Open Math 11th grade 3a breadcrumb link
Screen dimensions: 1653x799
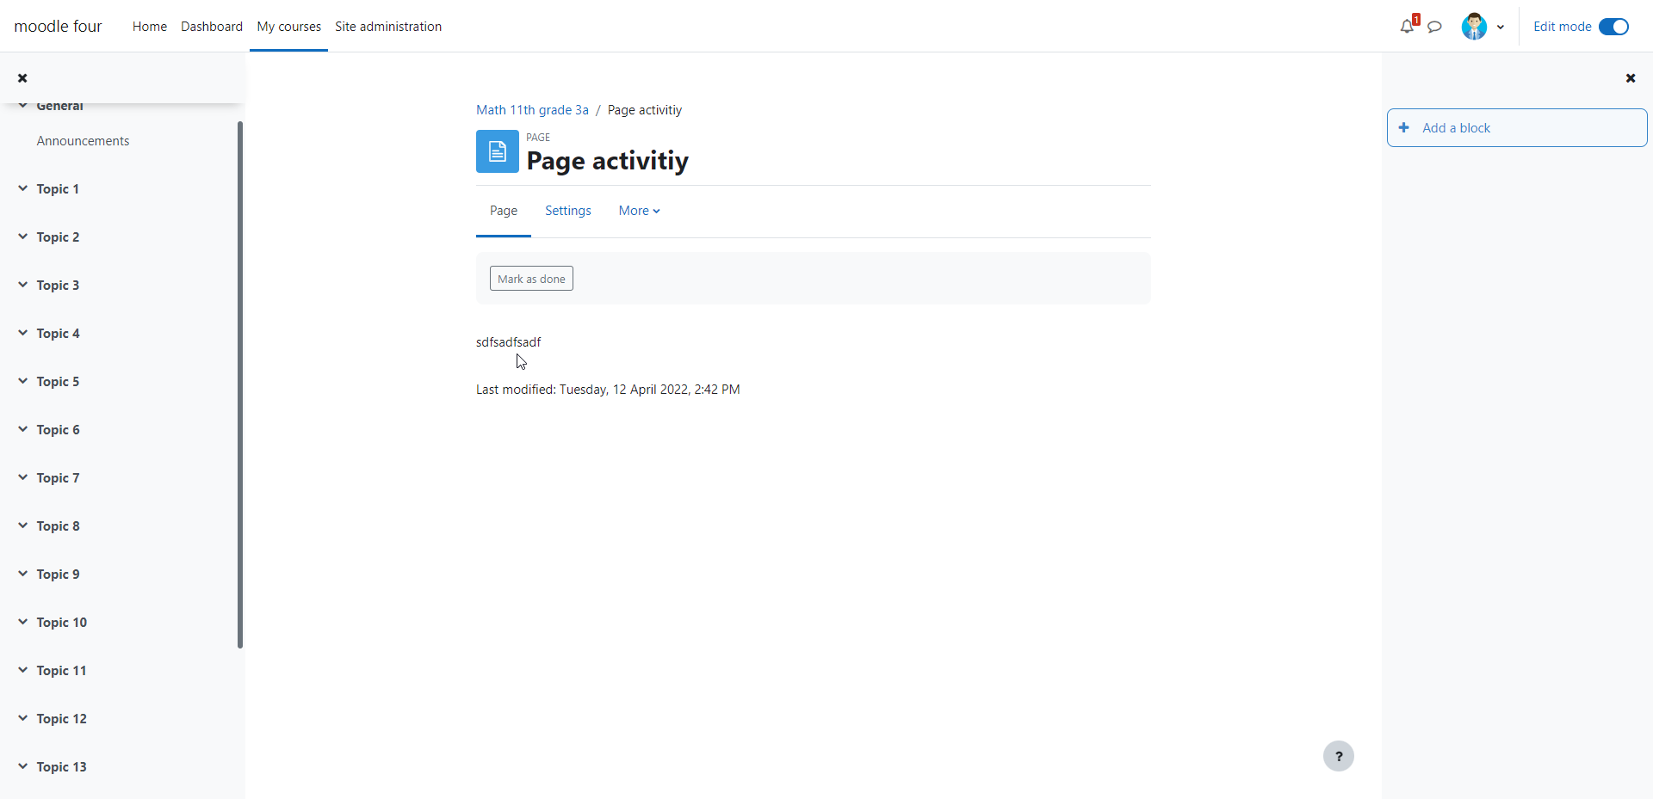[x=532, y=110]
